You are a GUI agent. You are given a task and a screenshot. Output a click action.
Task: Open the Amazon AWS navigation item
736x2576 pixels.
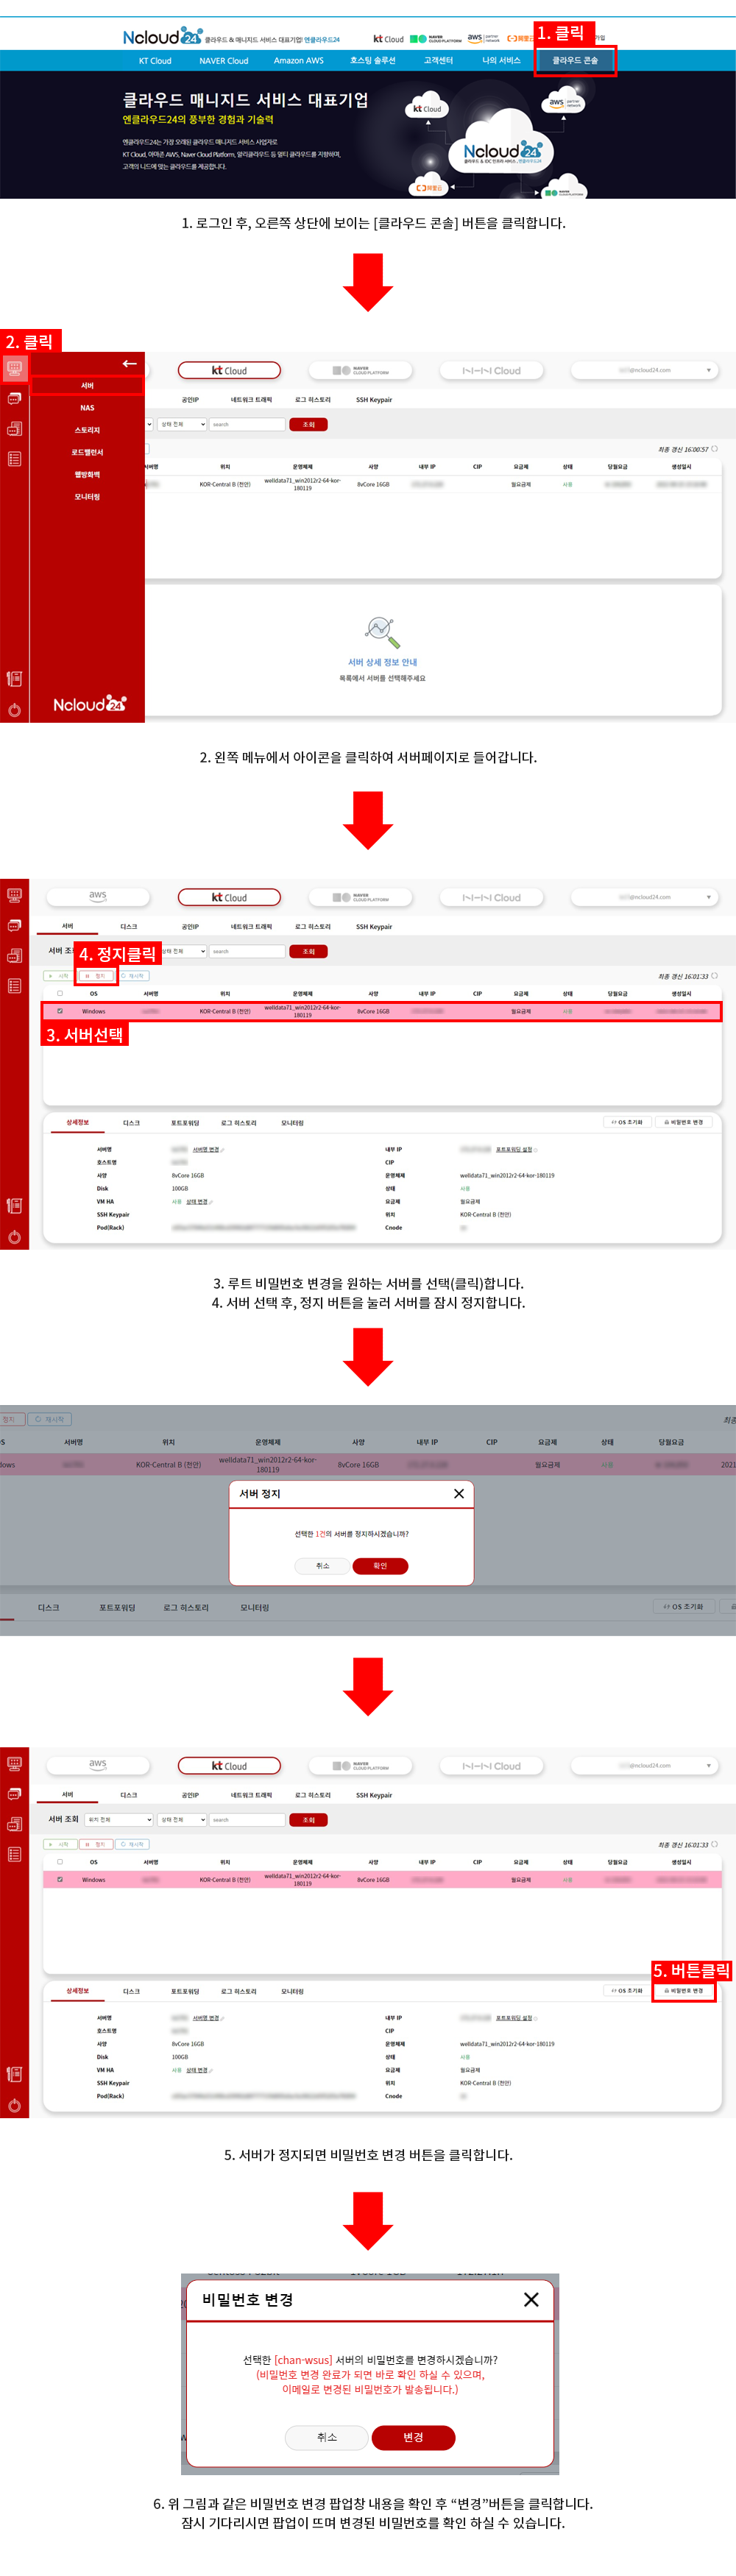(298, 61)
